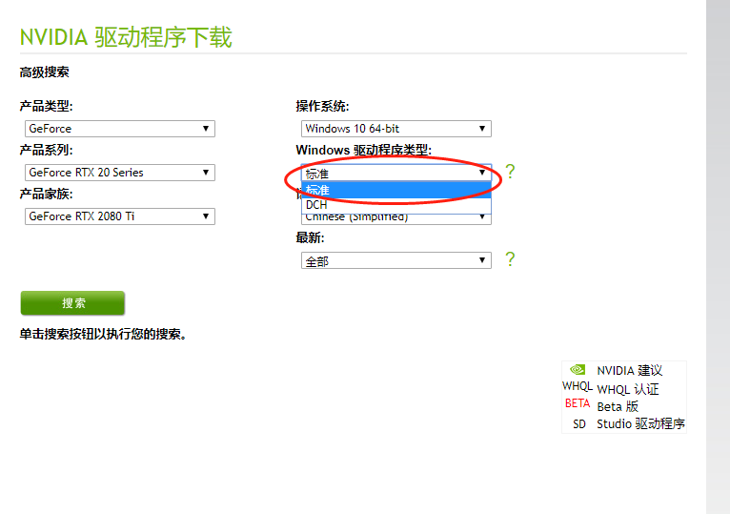Open the Chinese (Simplified) language dropdown
This screenshot has width=730, height=514.
click(395, 217)
